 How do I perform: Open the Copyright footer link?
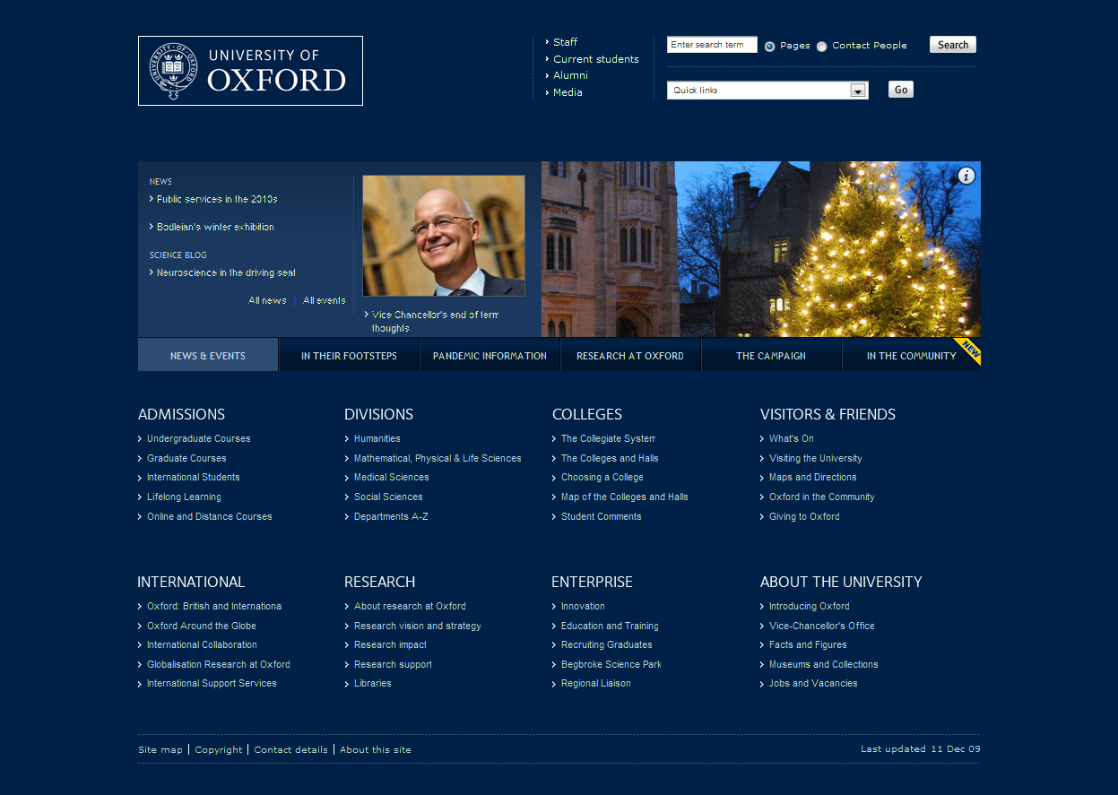(219, 750)
